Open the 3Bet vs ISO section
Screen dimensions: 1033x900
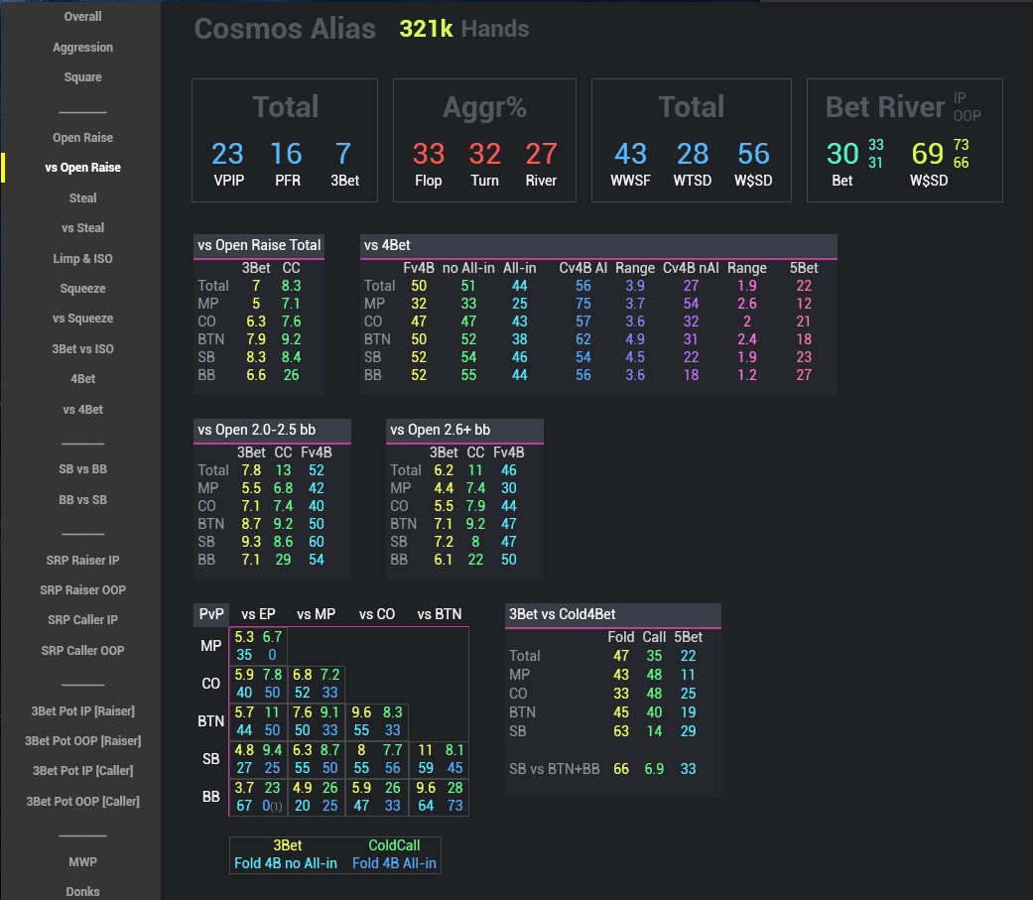82,348
